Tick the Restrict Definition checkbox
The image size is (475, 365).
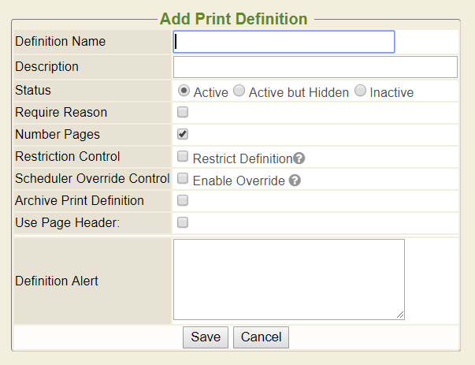pyautogui.click(x=183, y=157)
